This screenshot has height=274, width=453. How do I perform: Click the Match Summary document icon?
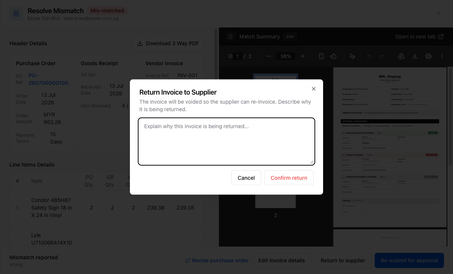coord(230,37)
